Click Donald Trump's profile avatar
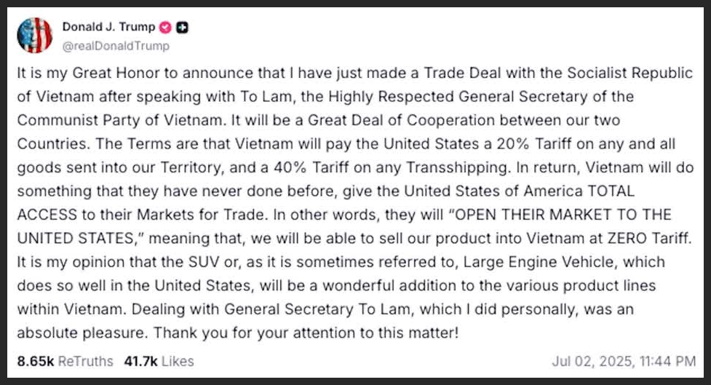 click(34, 35)
